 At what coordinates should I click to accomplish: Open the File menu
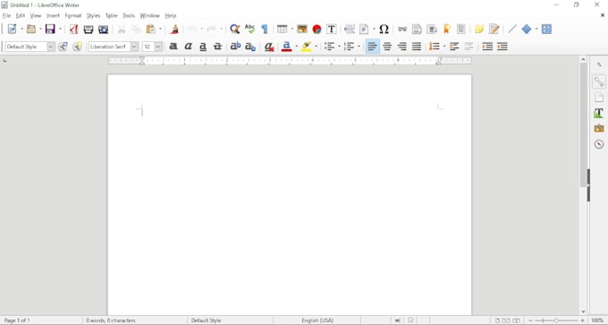click(x=6, y=15)
